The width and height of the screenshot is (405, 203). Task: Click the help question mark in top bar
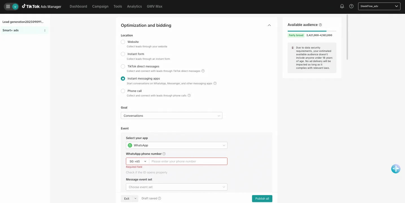(351, 6)
